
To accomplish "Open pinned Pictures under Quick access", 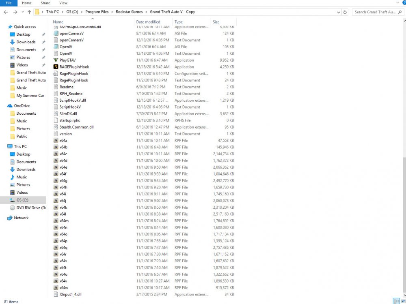I will coord(23,57).
